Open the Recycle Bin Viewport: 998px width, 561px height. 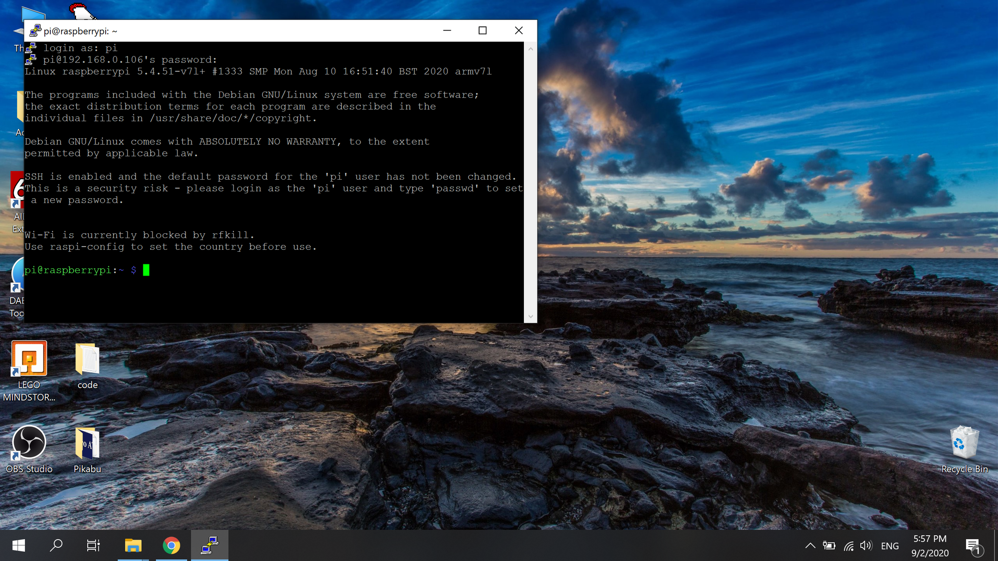pyautogui.click(x=964, y=449)
